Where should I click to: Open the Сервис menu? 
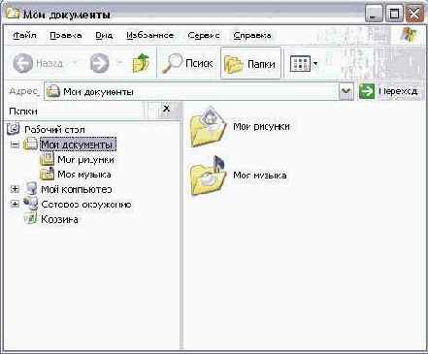point(204,35)
